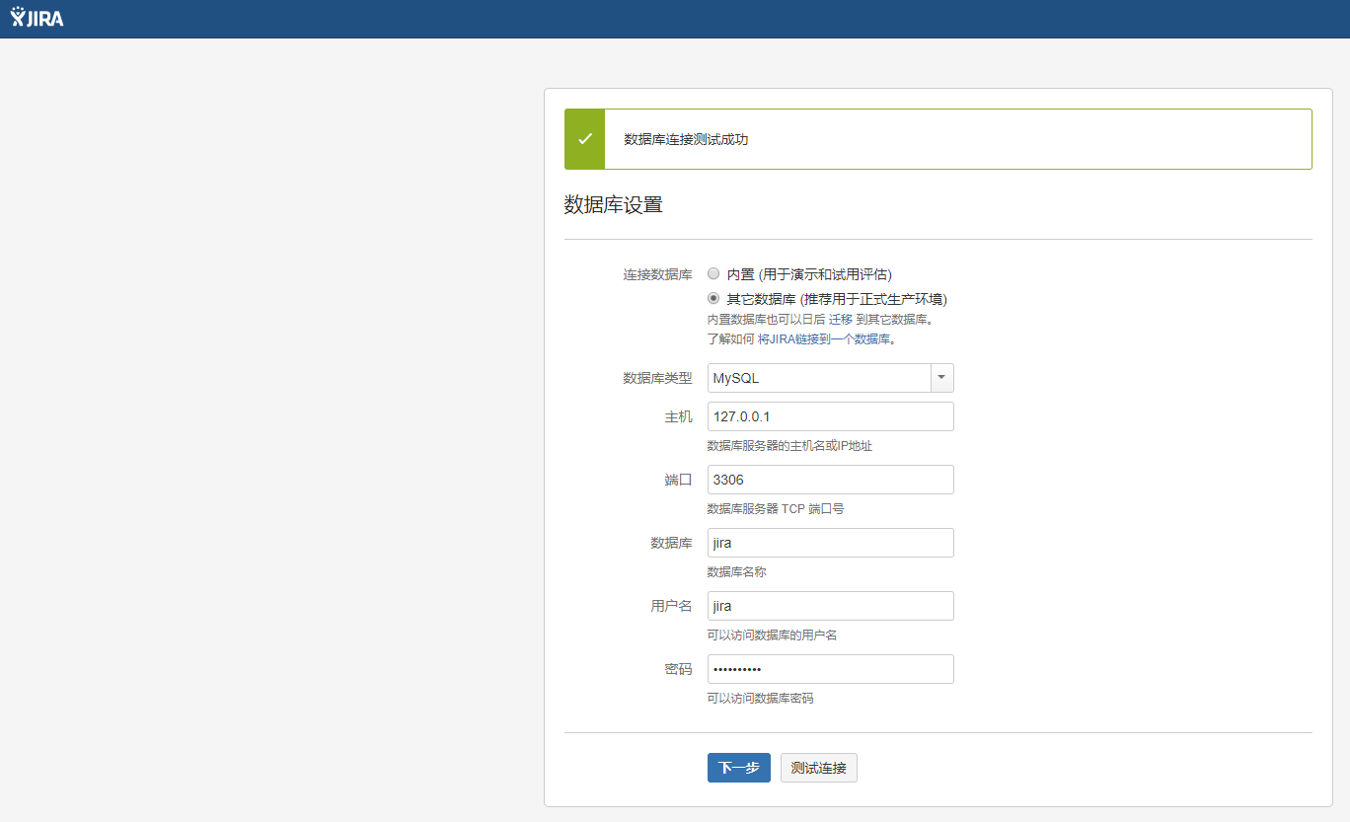Click the JIRA logo in header

(37, 18)
